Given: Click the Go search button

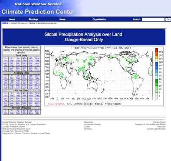Looking at the screenshot, I should [x=168, y=20].
